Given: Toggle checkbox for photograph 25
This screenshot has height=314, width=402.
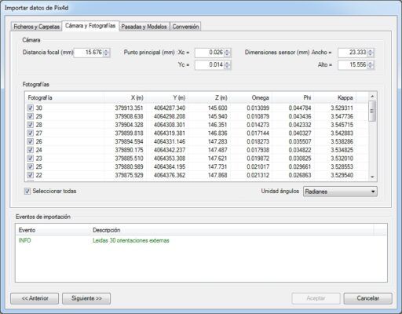Looking at the screenshot, I should click(31, 166).
